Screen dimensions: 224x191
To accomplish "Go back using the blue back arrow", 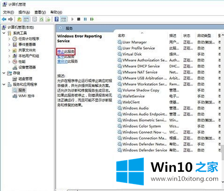I will pos(4,19).
